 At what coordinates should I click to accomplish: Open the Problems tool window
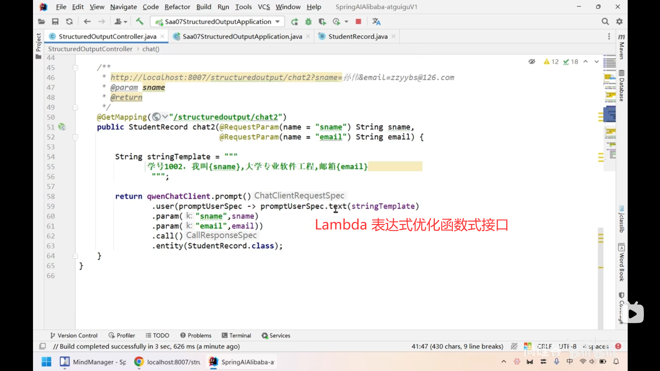pyautogui.click(x=196, y=335)
